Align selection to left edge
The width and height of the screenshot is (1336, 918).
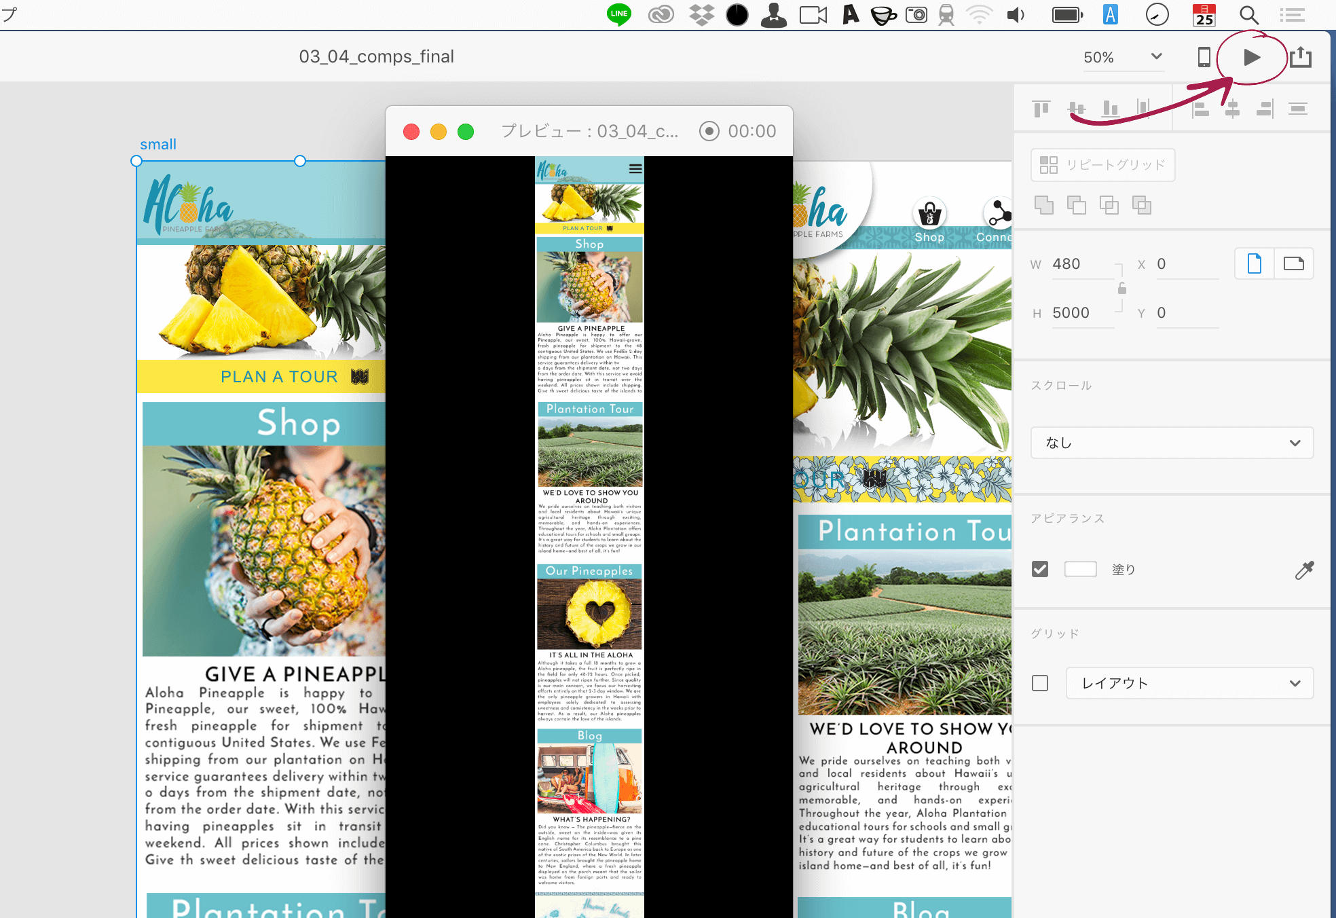1200,109
